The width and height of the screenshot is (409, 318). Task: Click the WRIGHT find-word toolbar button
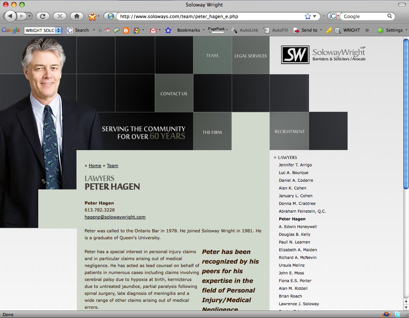[348, 30]
